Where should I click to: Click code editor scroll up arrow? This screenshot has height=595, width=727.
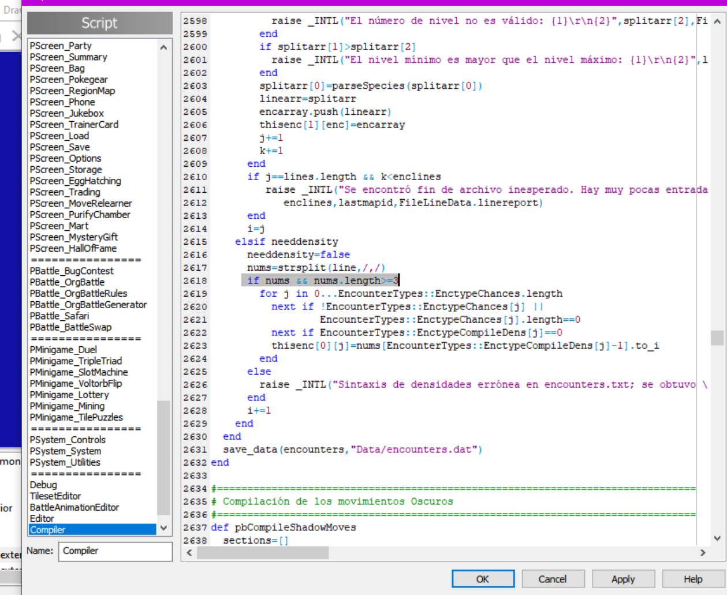[x=717, y=21]
